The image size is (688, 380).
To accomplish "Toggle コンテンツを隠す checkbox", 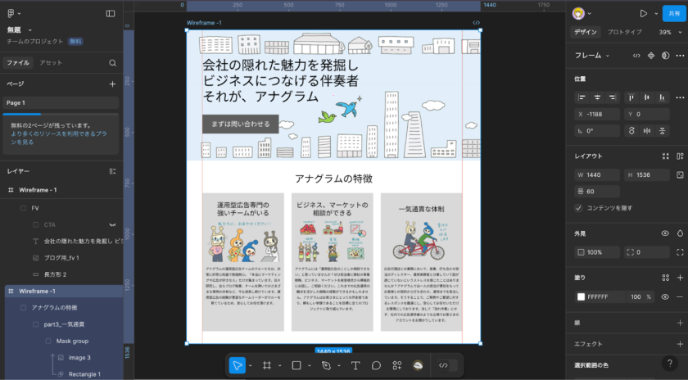I will [580, 208].
